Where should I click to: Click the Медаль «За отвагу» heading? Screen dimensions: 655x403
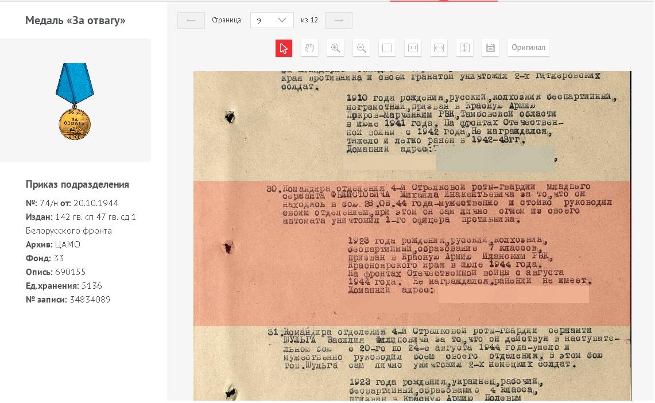click(75, 21)
